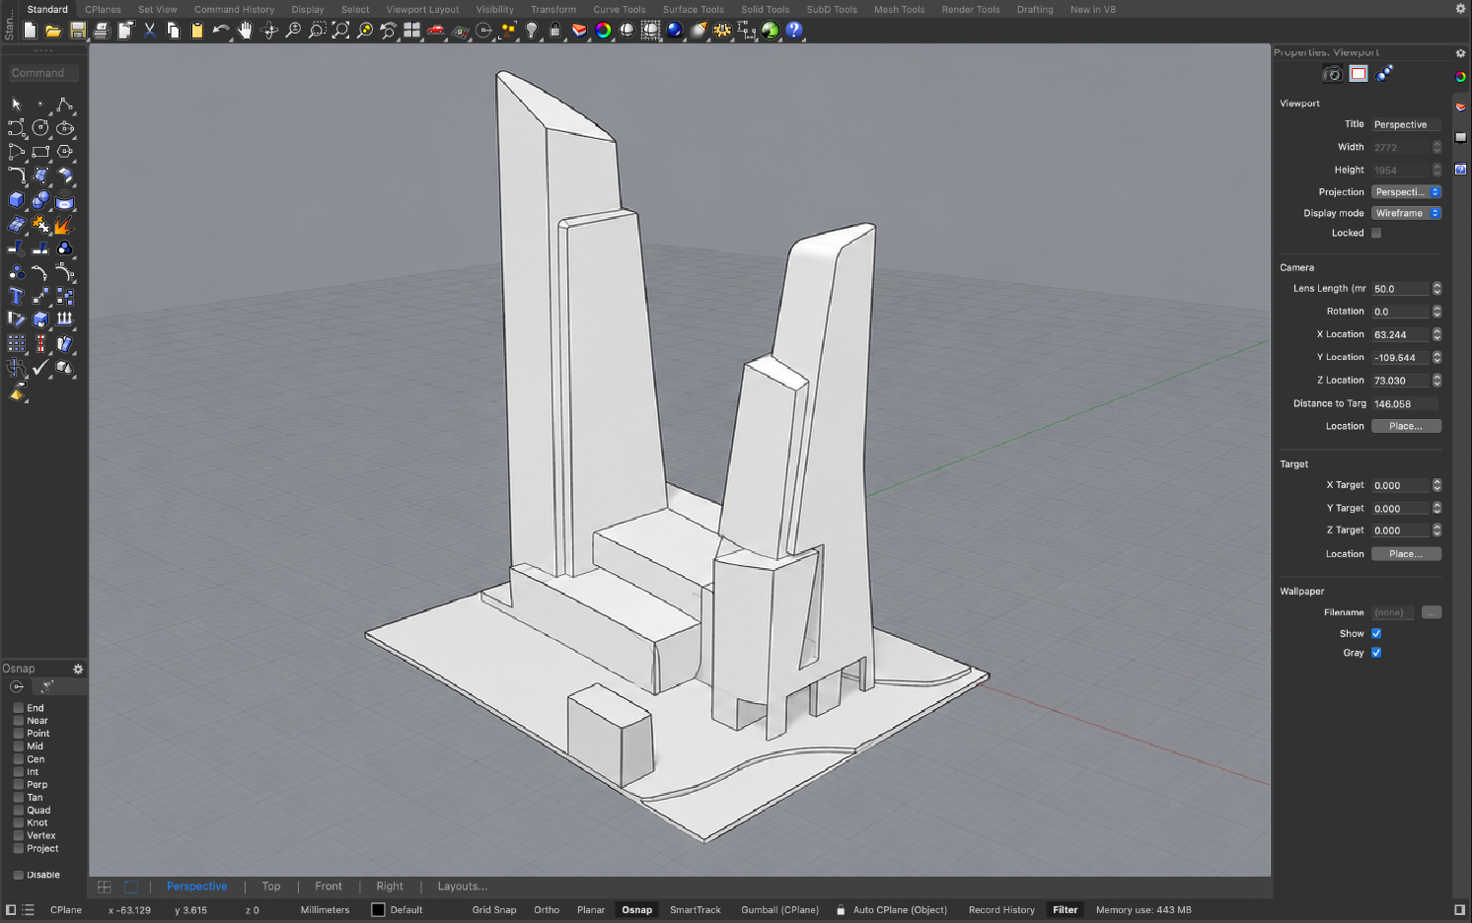This screenshot has width=1472, height=923.
Task: Click the Cut scissors icon
Action: coord(150,31)
